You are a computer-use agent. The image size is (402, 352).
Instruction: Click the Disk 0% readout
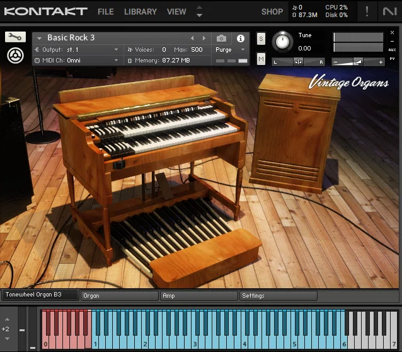pyautogui.click(x=336, y=15)
